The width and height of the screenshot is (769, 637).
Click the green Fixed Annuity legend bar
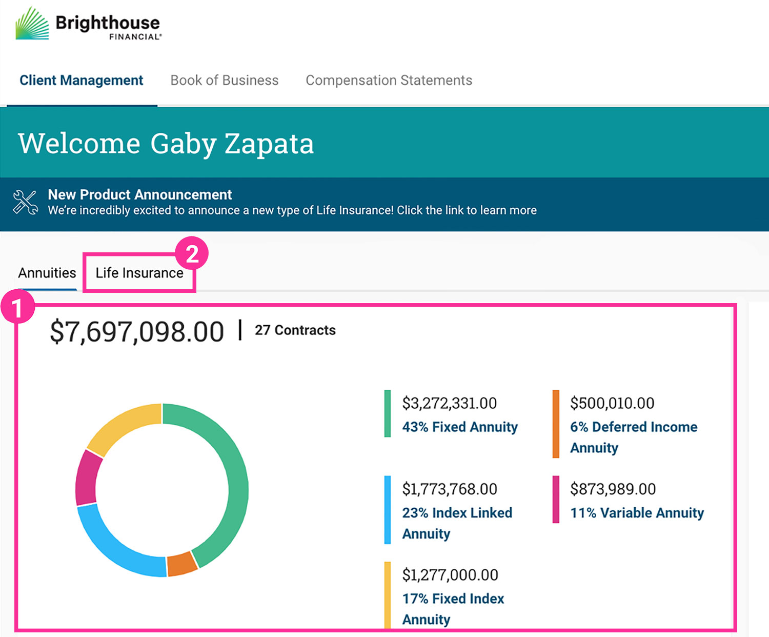coord(388,413)
